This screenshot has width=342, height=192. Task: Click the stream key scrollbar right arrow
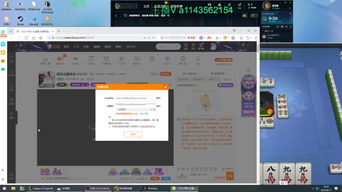tap(151, 110)
